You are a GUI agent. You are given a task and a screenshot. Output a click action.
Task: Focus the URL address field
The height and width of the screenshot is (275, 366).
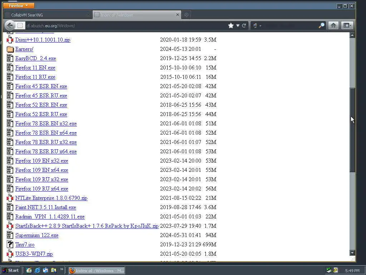point(126,26)
